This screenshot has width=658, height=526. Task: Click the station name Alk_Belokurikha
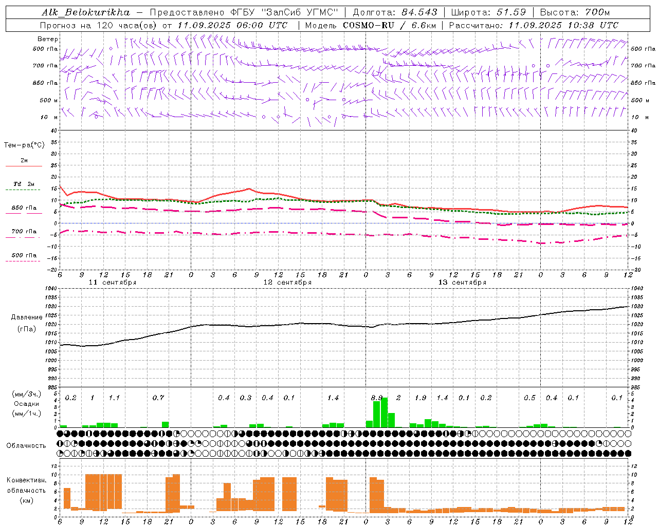point(86,12)
